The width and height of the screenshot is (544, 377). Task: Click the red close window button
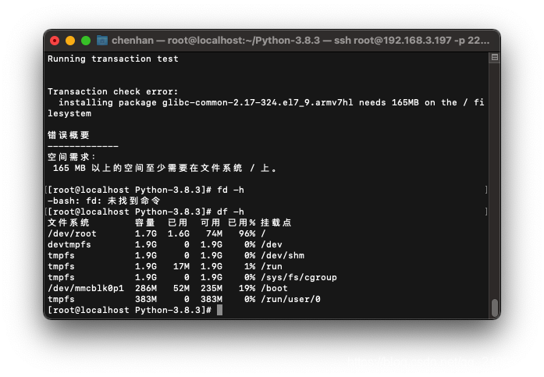pos(55,41)
